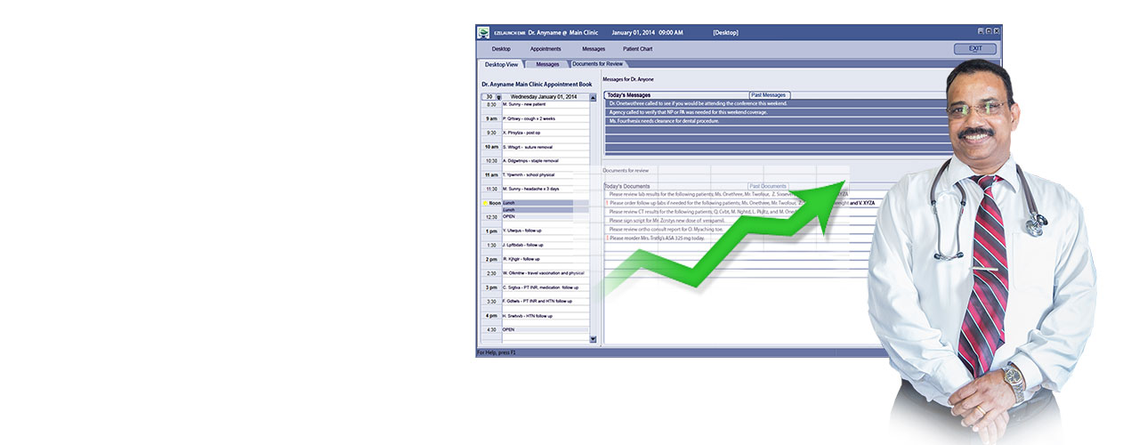Open the Patient Chart menu
The height and width of the screenshot is (445, 1139).
[637, 49]
